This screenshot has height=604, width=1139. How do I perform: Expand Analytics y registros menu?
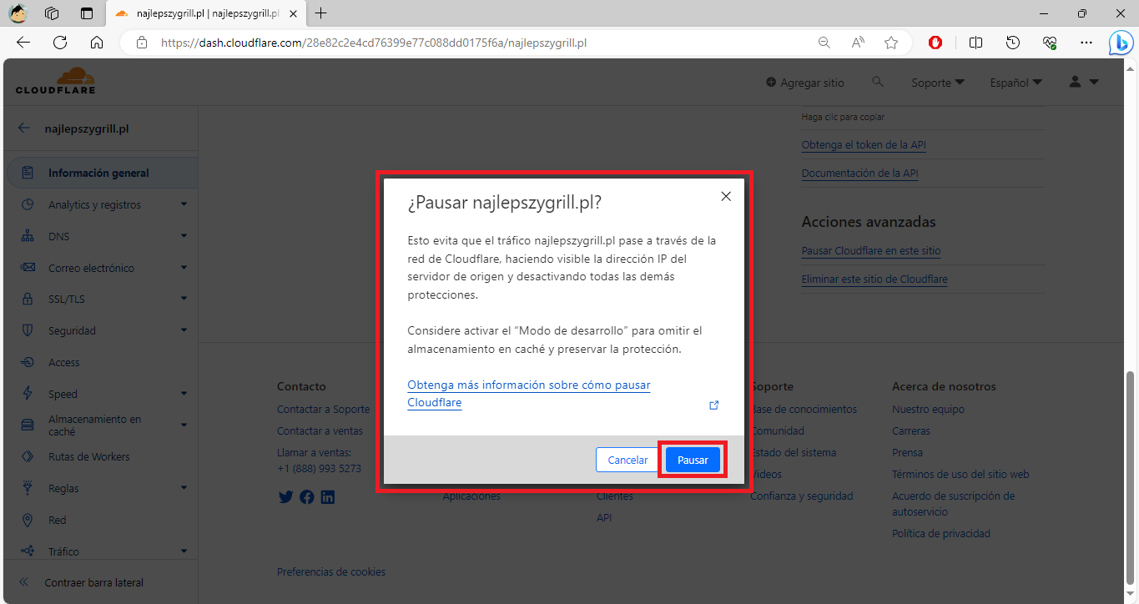click(x=184, y=204)
